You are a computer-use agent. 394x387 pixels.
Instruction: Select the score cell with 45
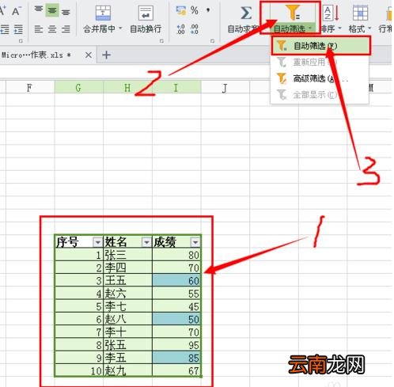(176, 306)
